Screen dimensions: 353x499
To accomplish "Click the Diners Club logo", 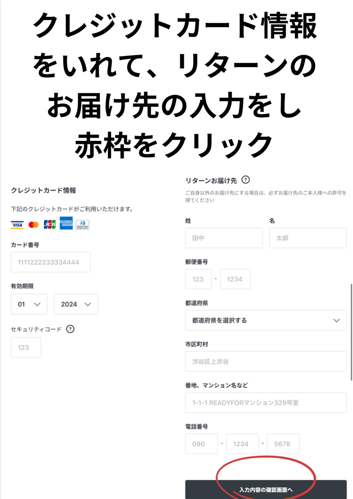I will coord(82,225).
